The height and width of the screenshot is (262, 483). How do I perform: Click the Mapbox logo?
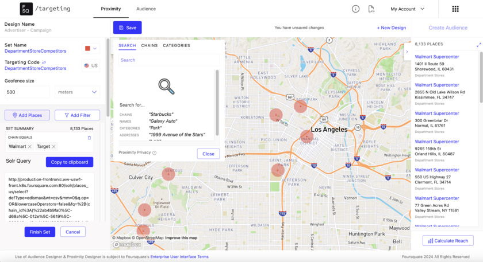(x=127, y=244)
